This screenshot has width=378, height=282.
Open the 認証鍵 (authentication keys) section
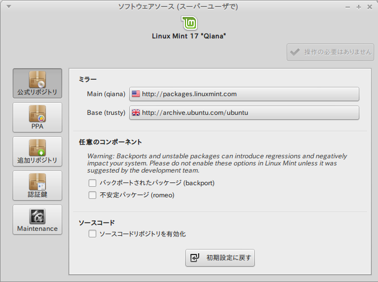[37, 185]
